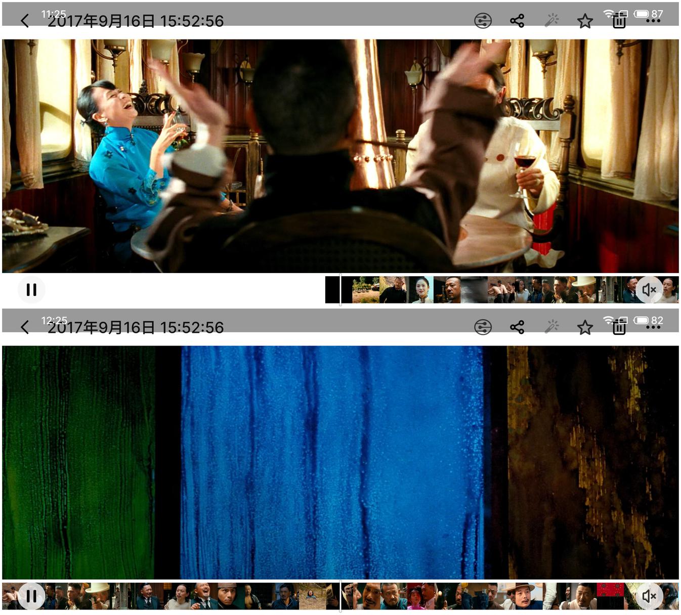The height and width of the screenshot is (615, 681).
Task: Tap the train dining scene video frame
Action: [340, 156]
